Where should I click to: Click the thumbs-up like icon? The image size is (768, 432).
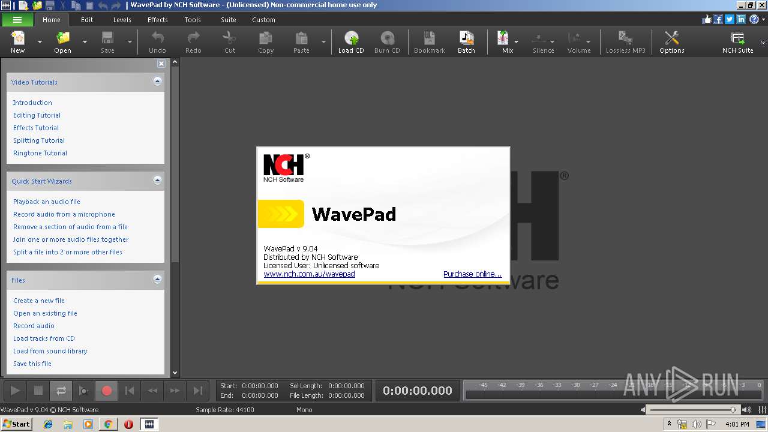[x=707, y=19]
